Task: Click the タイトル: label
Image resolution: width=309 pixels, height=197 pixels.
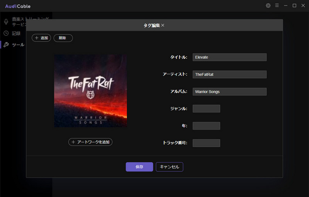Action: 179,57
